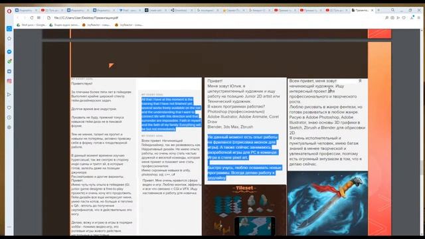Image resolution: width=425 pixels, height=239 pixels.
Task: Focus the address bar with the PDF path
Action: (86, 18)
